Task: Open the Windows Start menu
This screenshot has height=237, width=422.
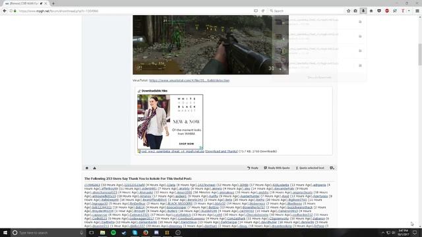Action: coord(5,232)
